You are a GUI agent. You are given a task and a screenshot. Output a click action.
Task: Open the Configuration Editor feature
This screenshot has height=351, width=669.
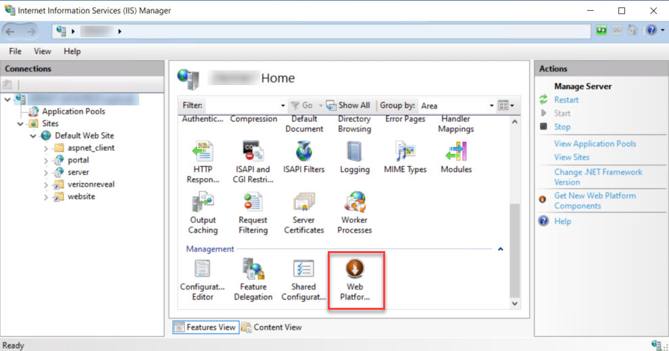point(202,280)
